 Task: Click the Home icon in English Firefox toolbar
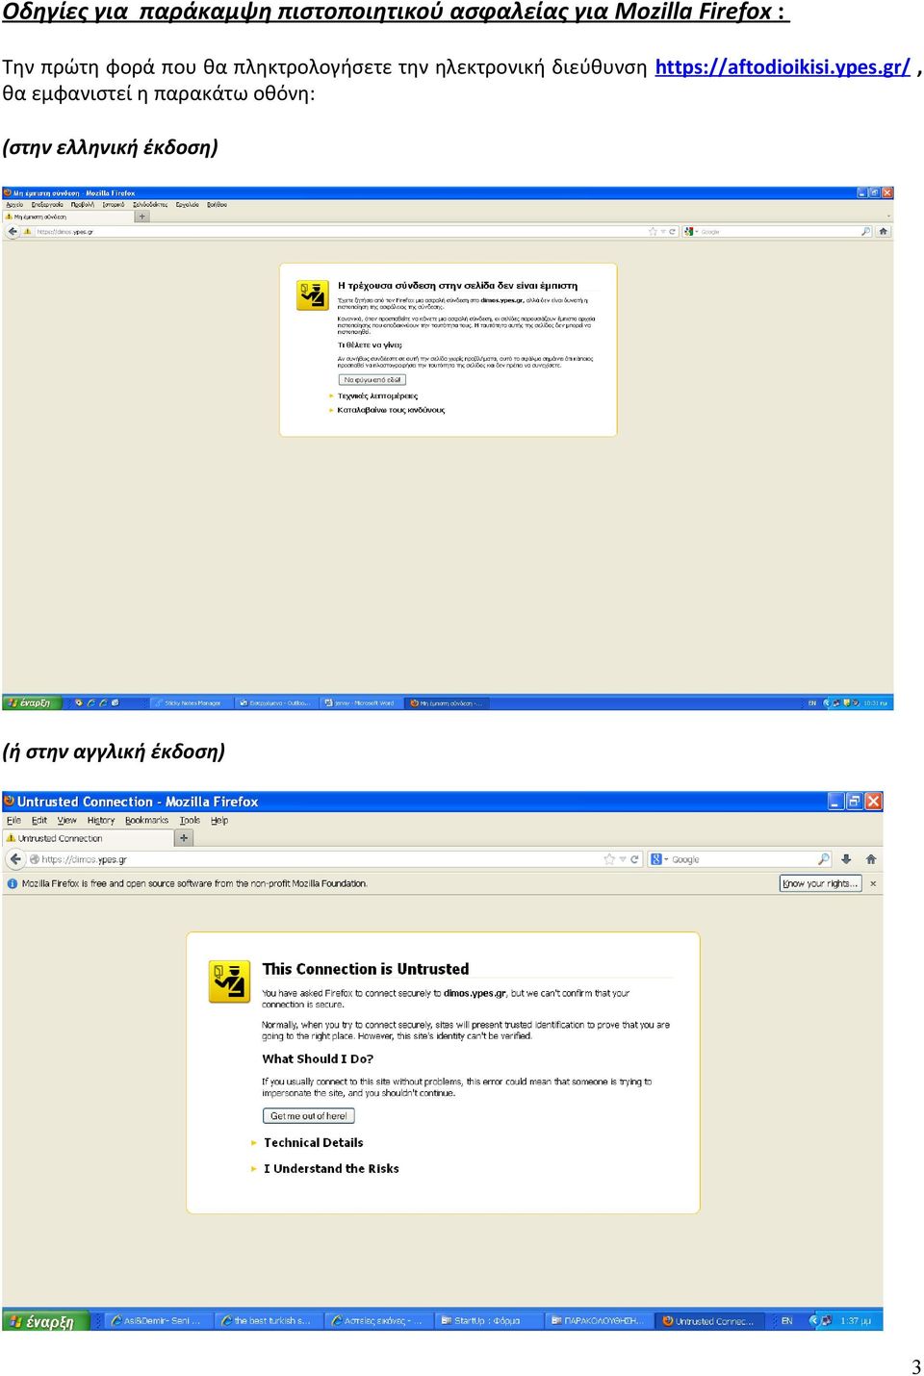871,859
